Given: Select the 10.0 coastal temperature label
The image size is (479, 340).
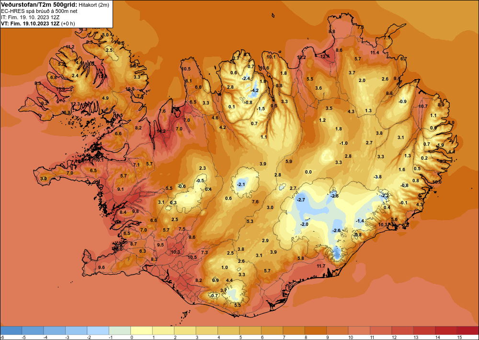Looking at the screenshot, I should pos(437,182).
